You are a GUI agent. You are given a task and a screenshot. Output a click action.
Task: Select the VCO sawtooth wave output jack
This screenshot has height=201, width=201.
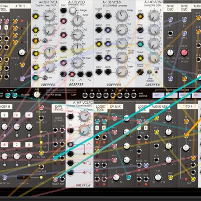(64, 74)
